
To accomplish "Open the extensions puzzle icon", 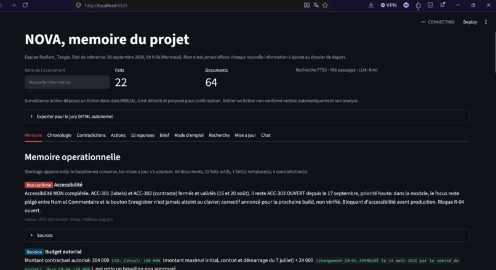I will [418, 6].
